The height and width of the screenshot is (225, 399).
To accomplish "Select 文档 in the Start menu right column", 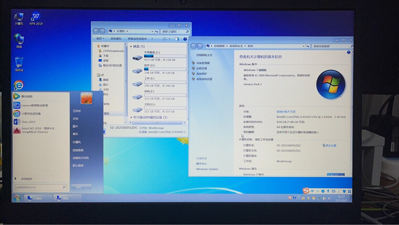I will pyautogui.click(x=75, y=118).
